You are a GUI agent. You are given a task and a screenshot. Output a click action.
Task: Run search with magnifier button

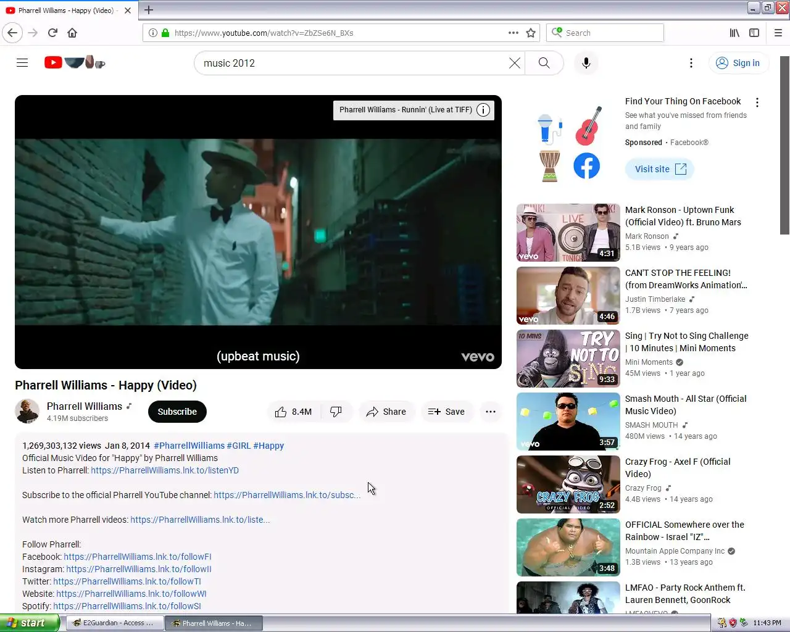[544, 63]
